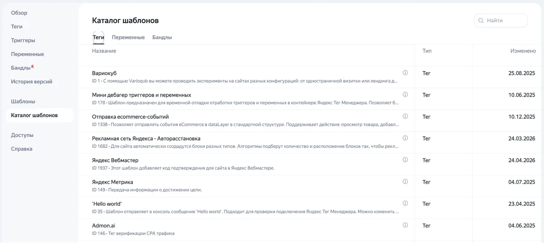The width and height of the screenshot is (544, 243).
Task: Show info for Рекламная сеть Яндекса row
Action: pyautogui.click(x=405, y=138)
